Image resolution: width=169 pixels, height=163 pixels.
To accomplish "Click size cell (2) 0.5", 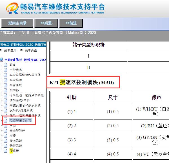I will 113,126.
